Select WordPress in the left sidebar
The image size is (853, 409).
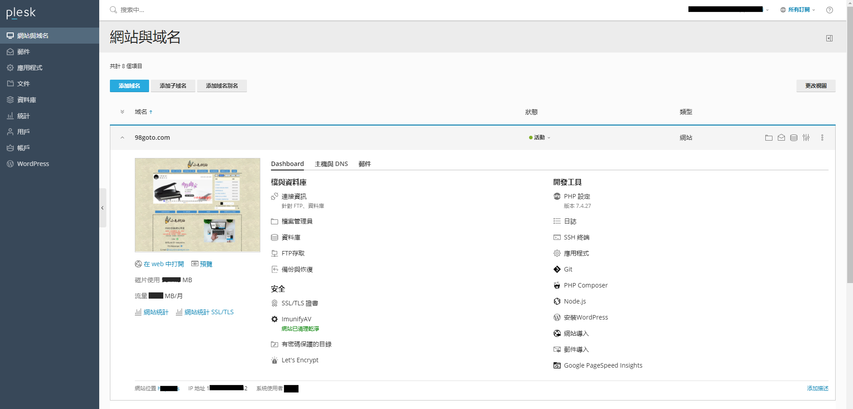click(33, 164)
